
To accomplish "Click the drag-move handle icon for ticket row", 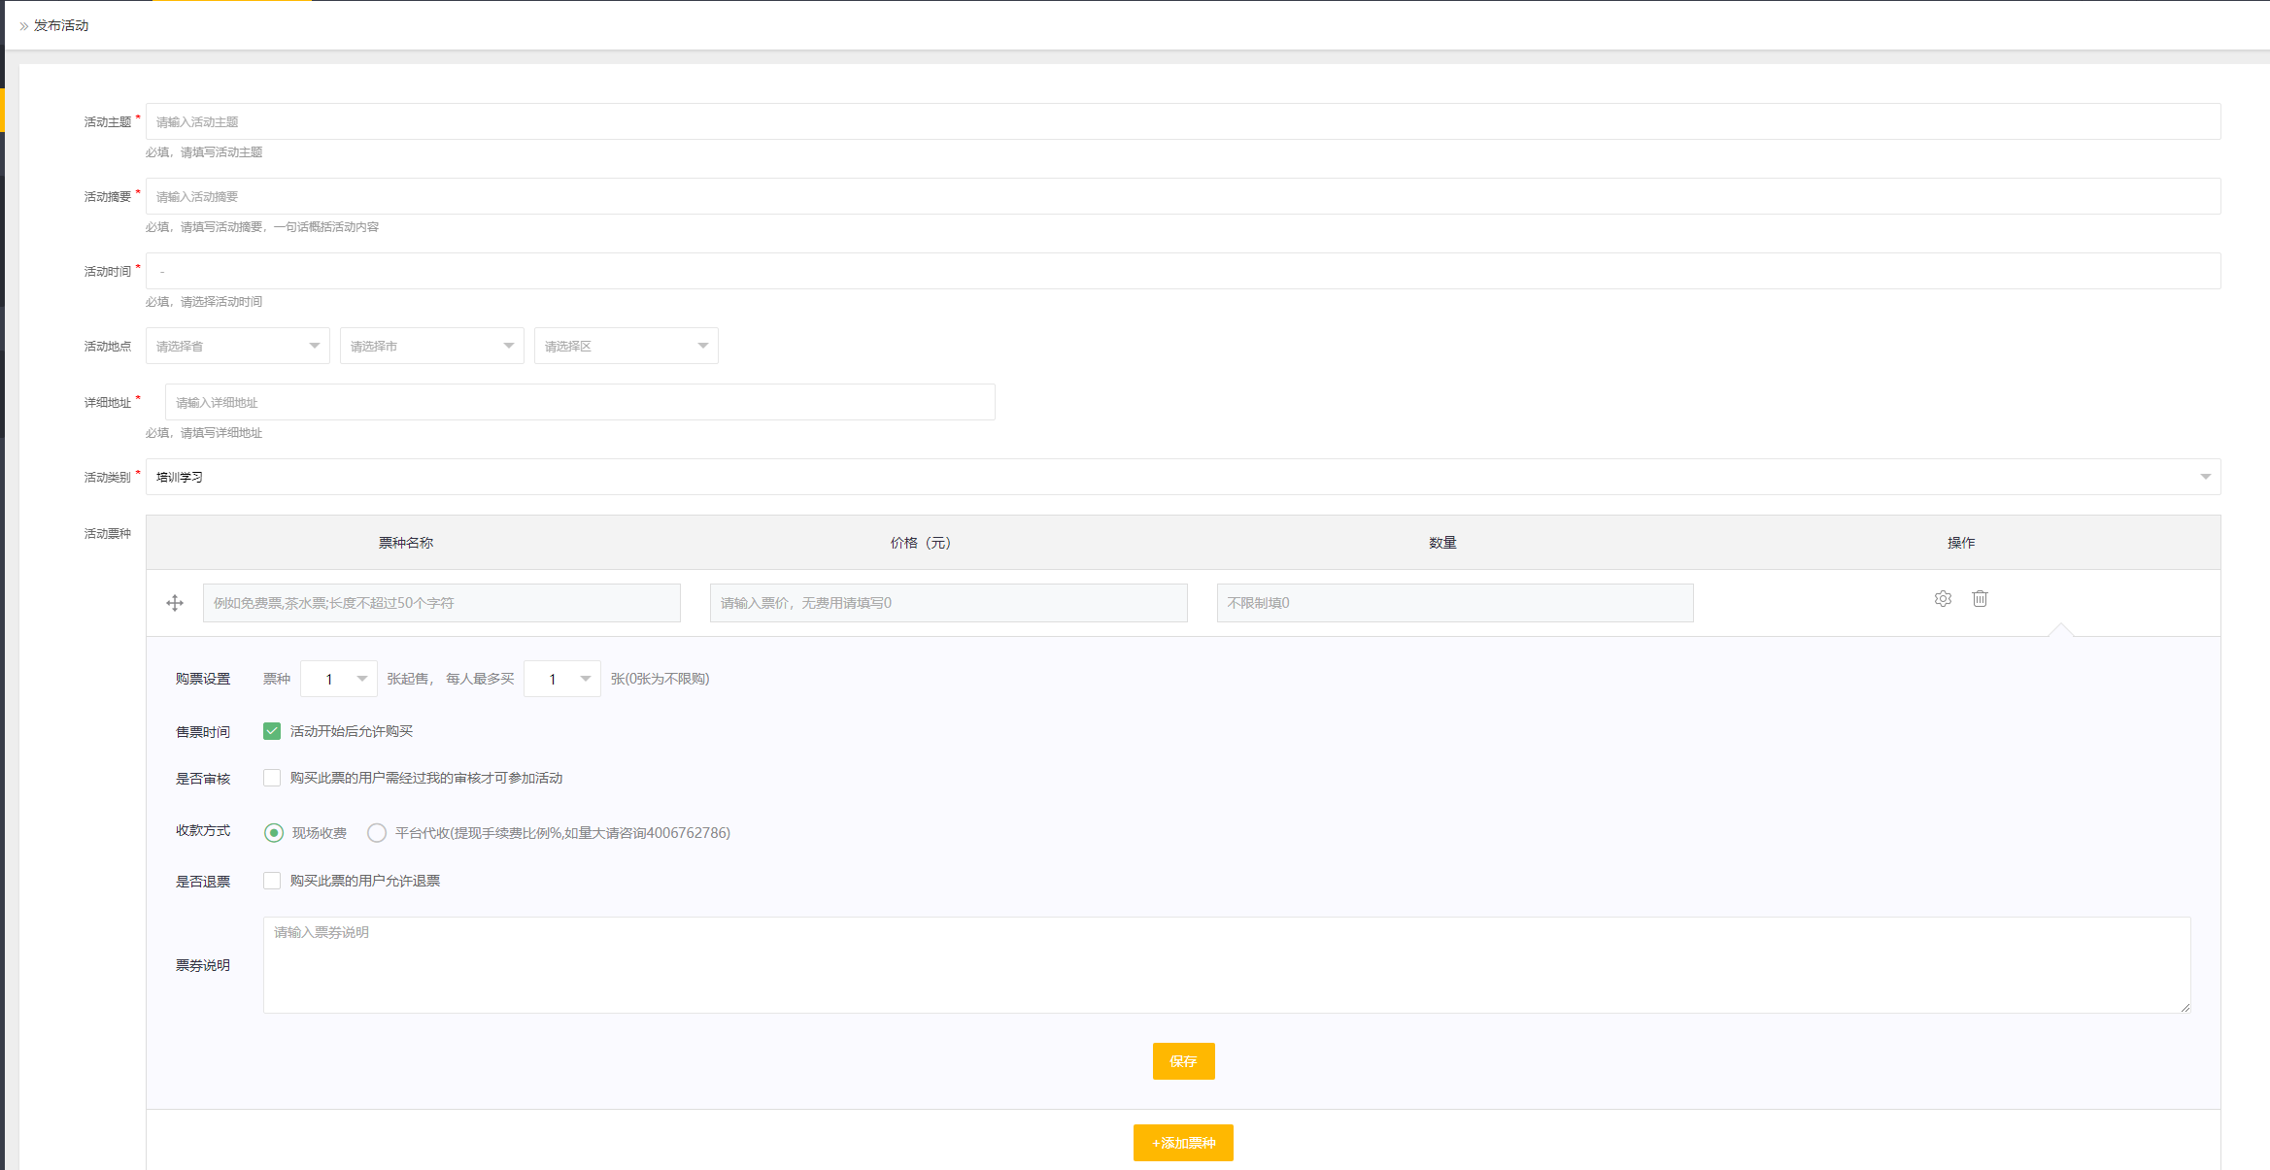I will (x=175, y=603).
